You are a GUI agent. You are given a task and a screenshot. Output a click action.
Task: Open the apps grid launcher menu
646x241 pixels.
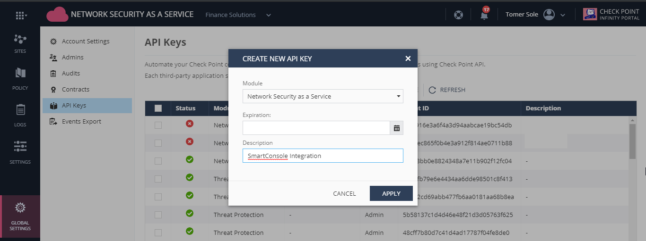tap(20, 15)
